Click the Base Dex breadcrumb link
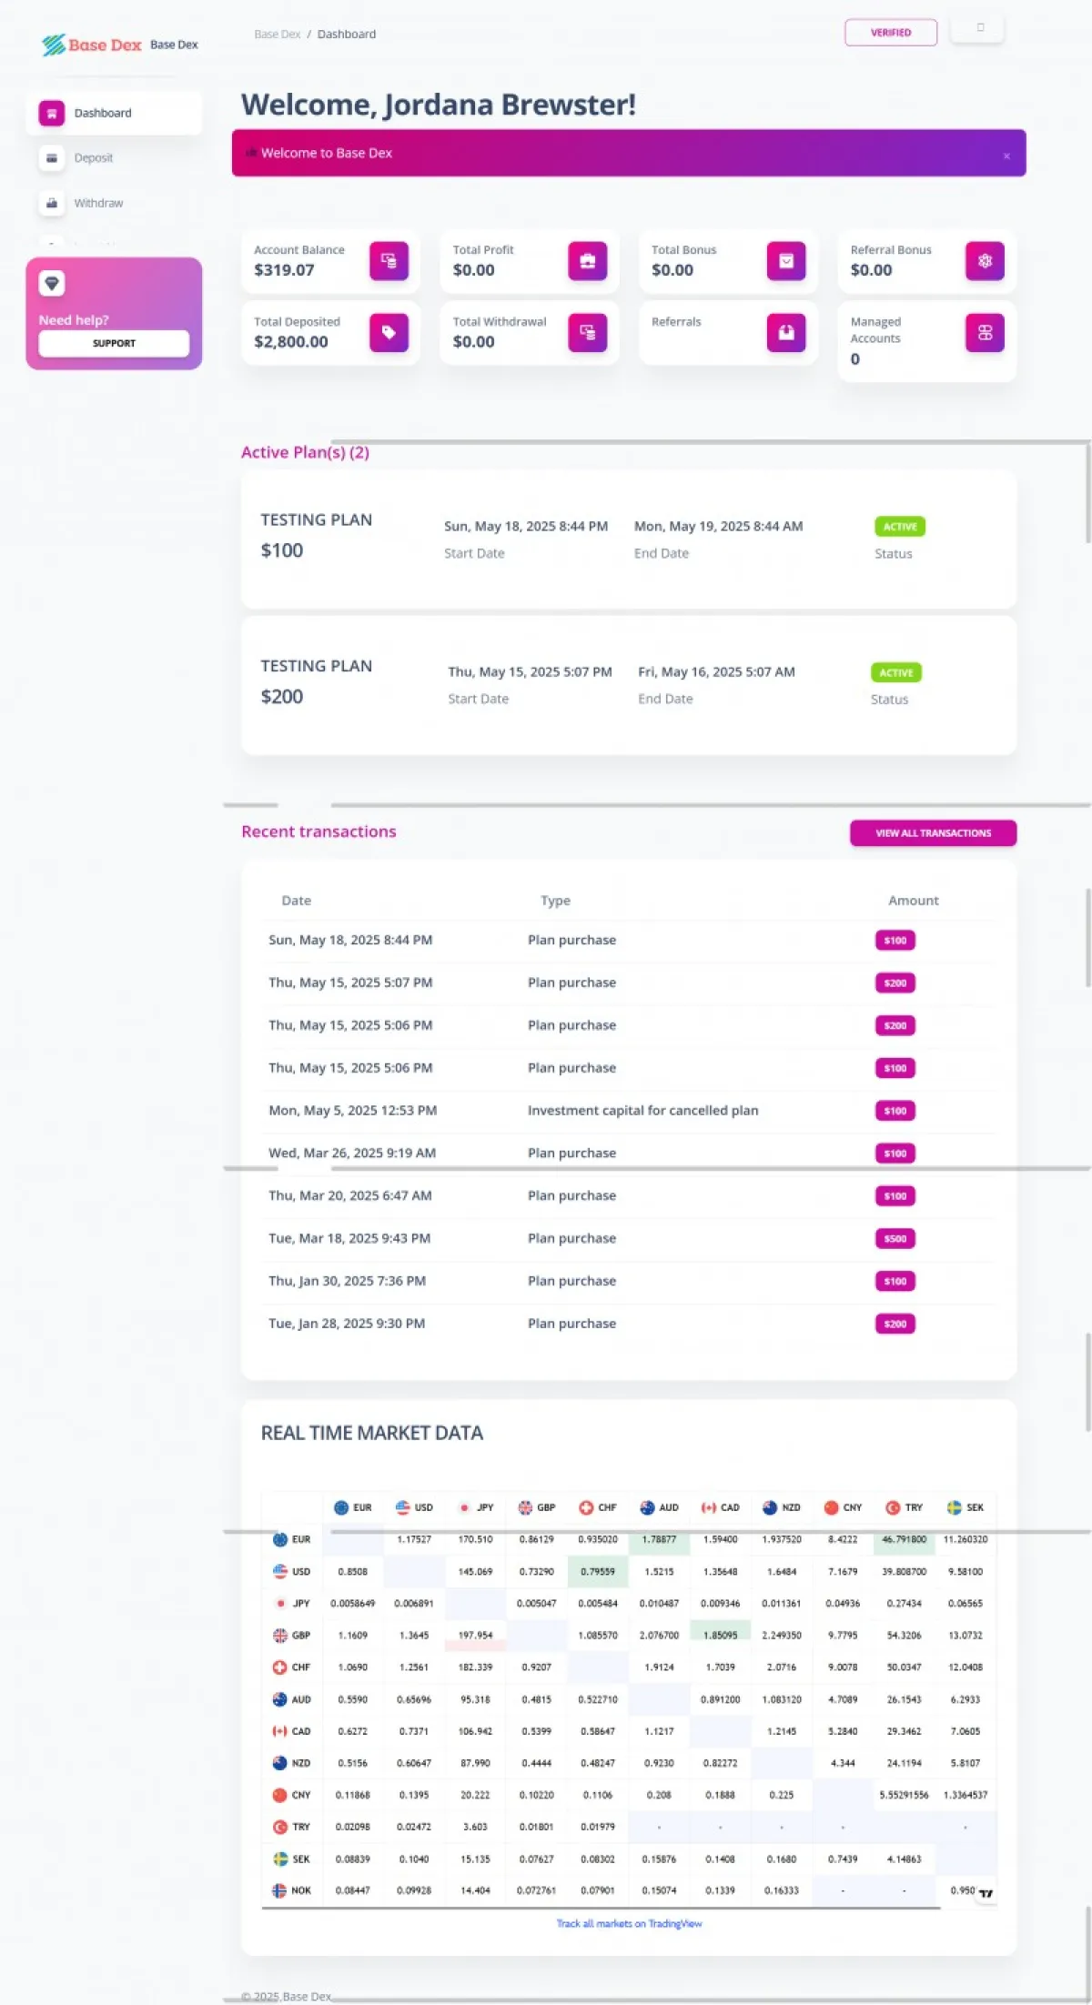This screenshot has width=1092, height=2005. pyautogui.click(x=277, y=35)
